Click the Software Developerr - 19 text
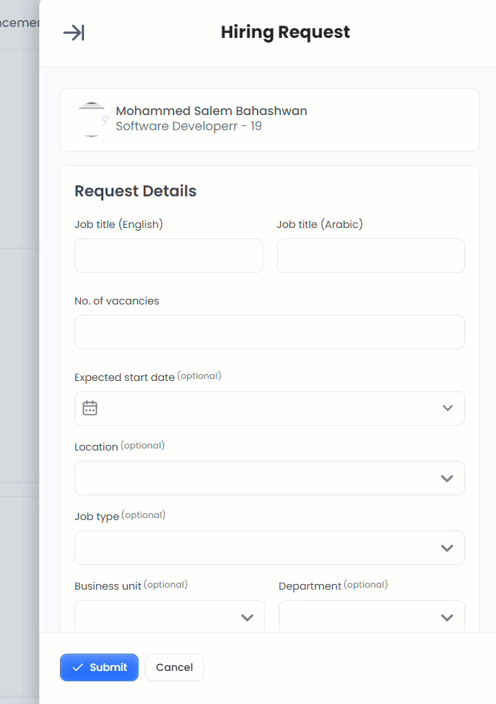 [x=189, y=126]
